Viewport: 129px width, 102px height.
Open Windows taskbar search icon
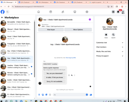[x=6, y=101]
